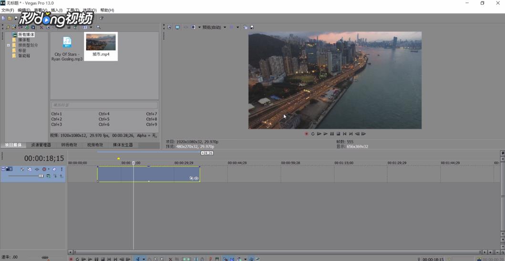Click Project Video Properties icon in preview toolbar

point(169,27)
